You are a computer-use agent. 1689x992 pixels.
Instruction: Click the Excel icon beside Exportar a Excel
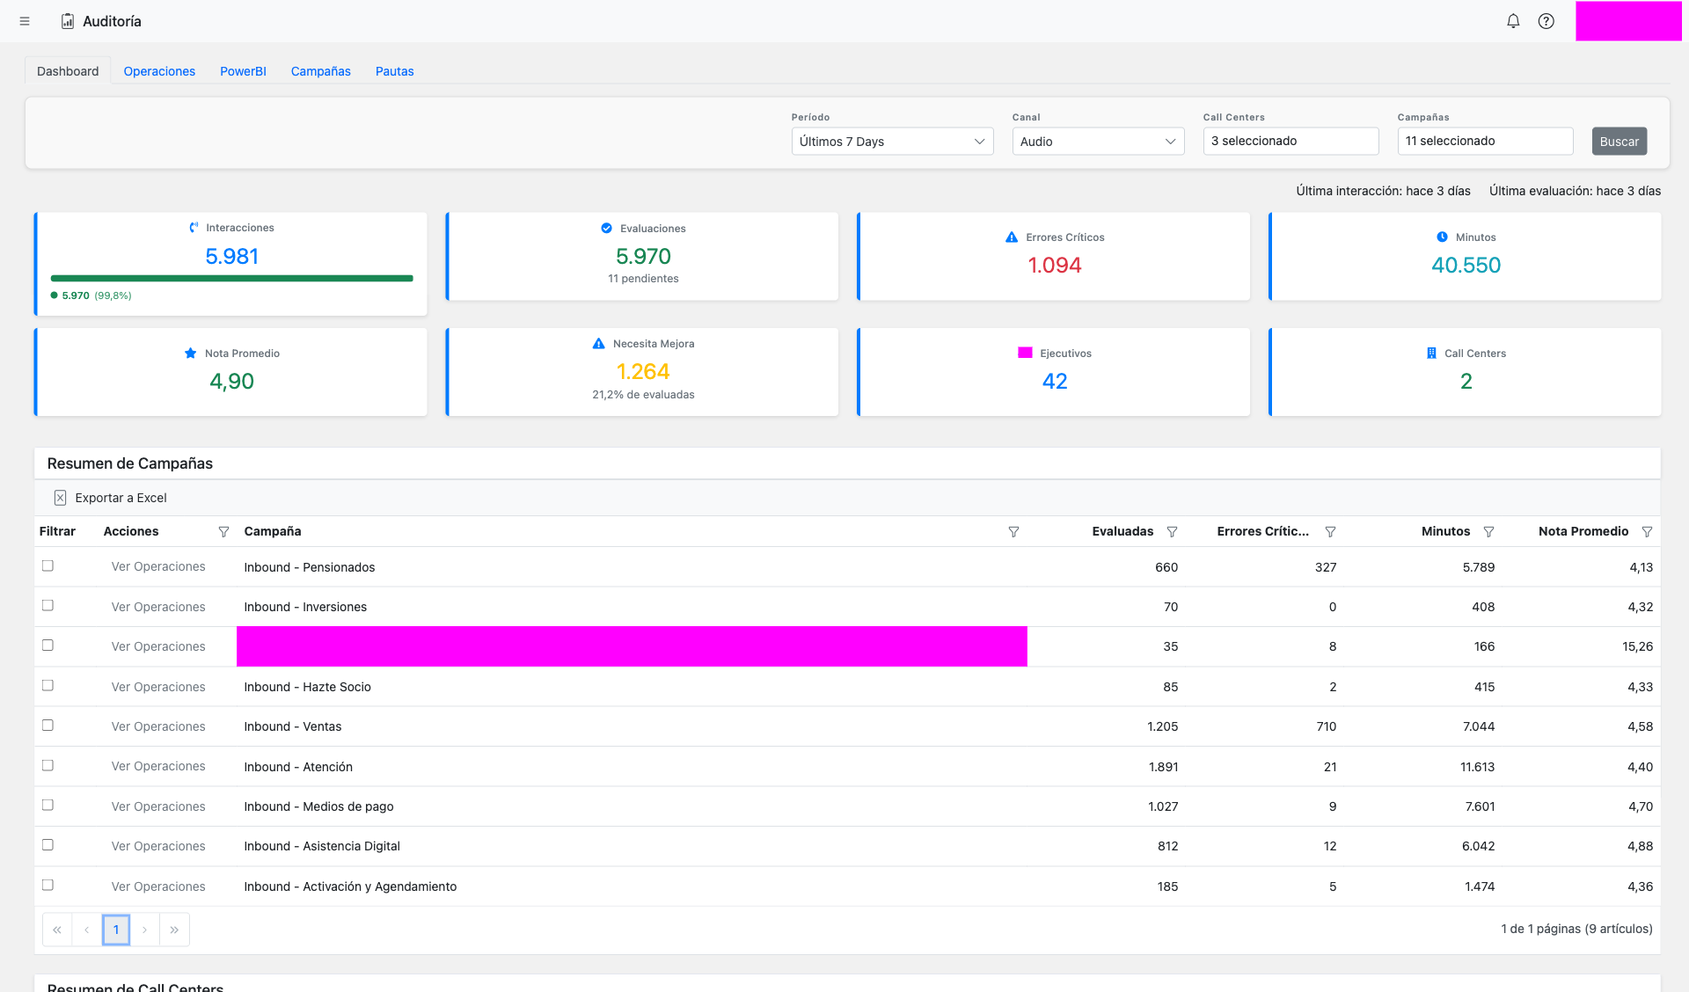(60, 498)
